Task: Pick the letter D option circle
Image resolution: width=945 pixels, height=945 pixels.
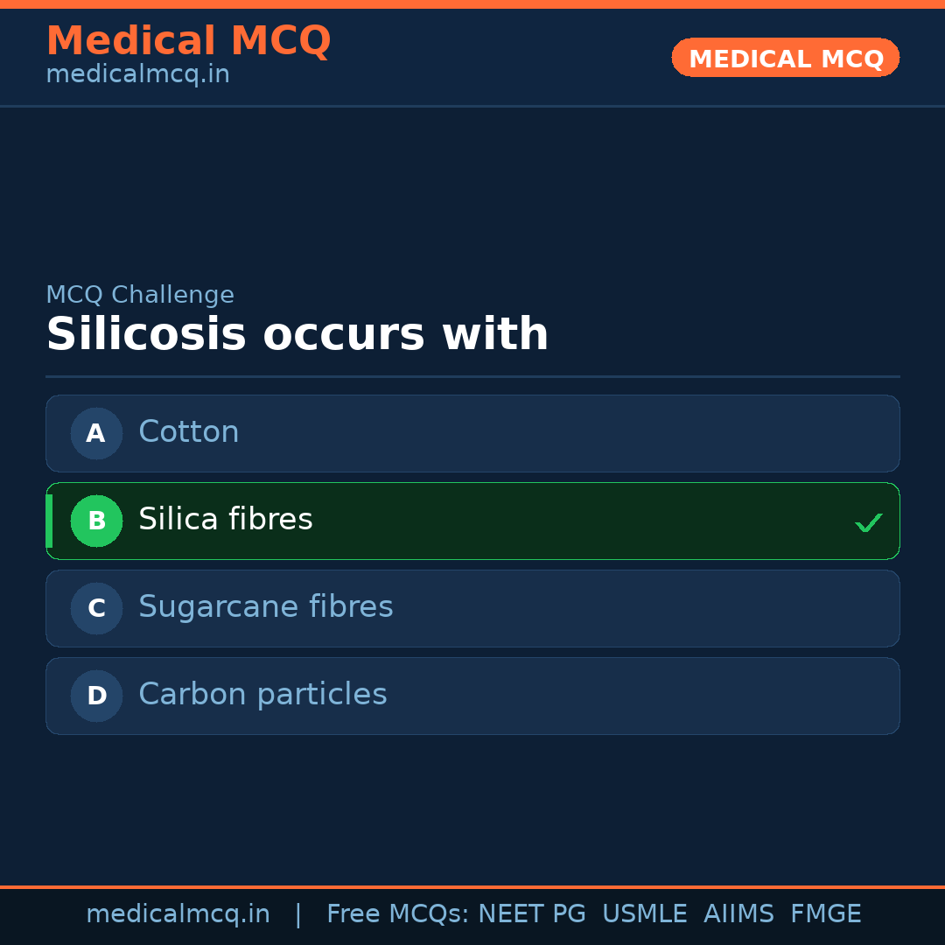Action: 96,696
